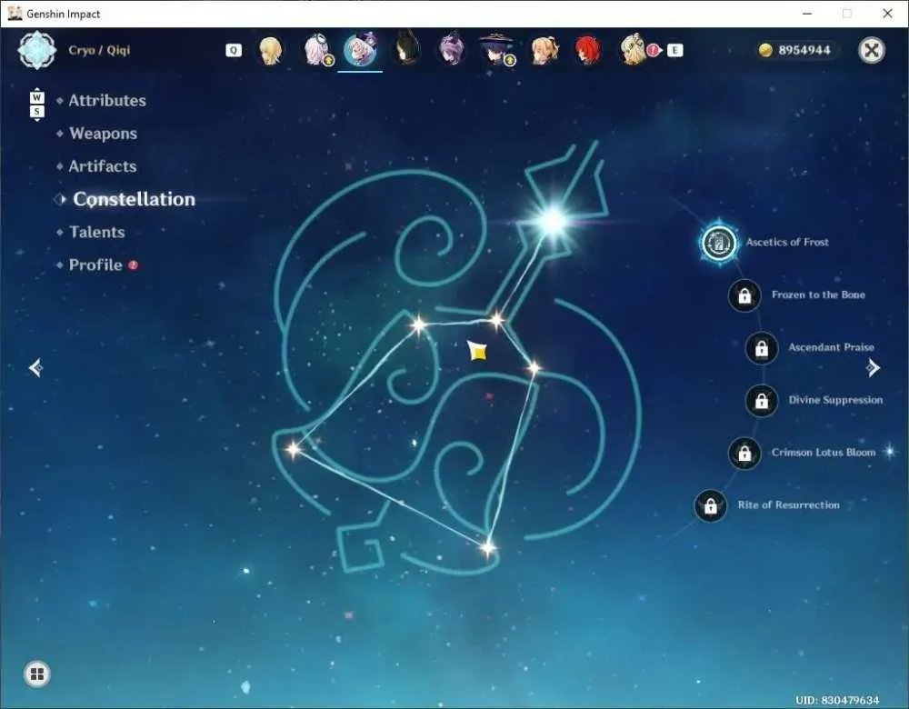
Task: Go to previous character with left arrow
Action: (36, 367)
